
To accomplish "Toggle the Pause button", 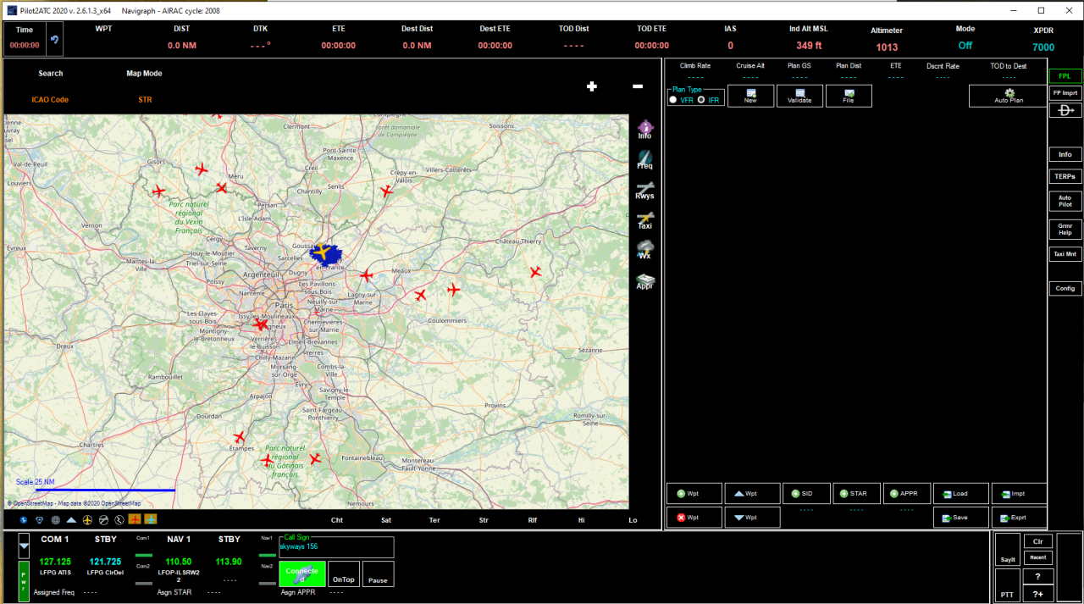I will pyautogui.click(x=378, y=574).
